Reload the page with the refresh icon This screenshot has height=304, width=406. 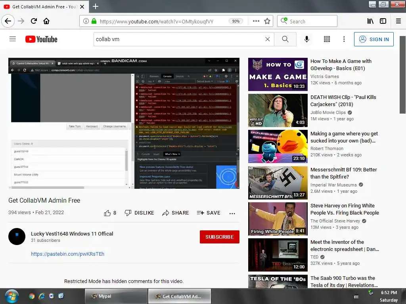(34, 21)
